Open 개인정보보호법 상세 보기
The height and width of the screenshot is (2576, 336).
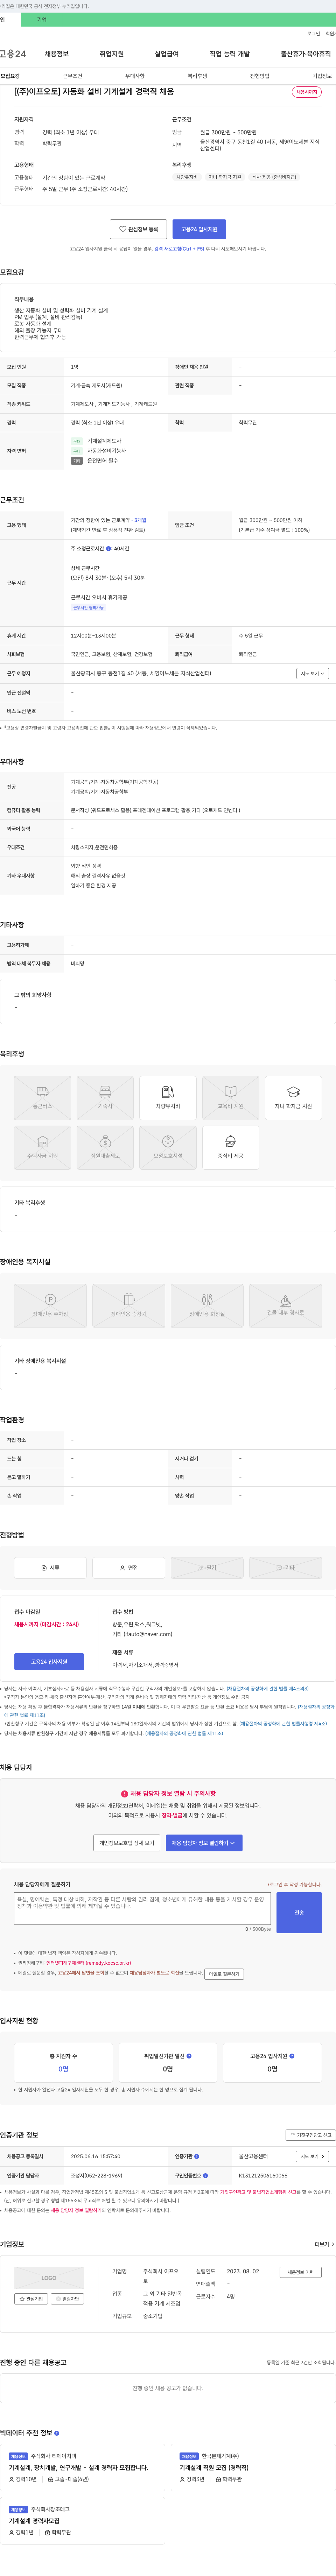[x=127, y=1843]
